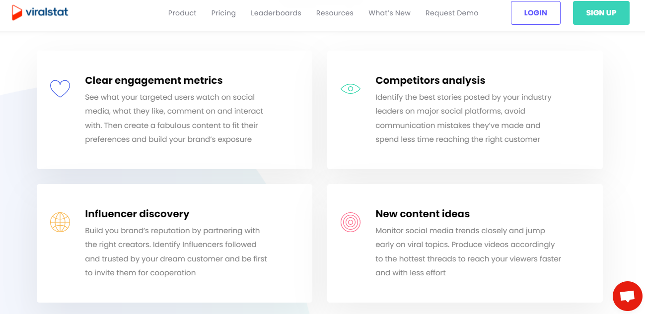Click the globe icon for Influencer discovery

60,222
